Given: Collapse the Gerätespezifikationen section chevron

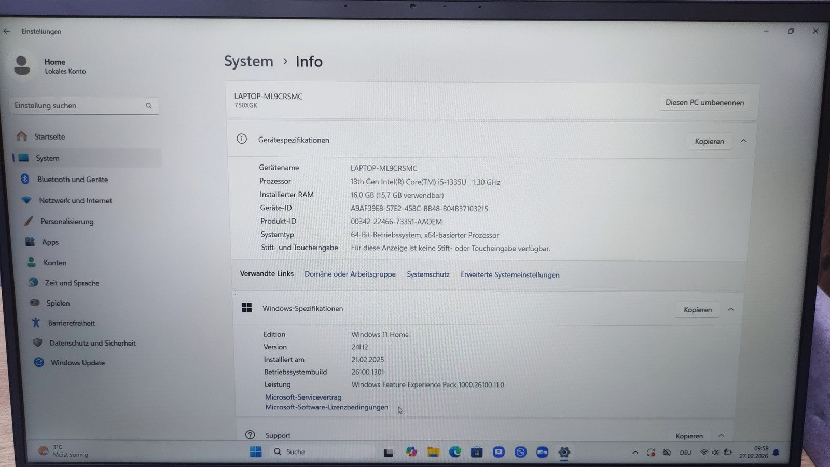Looking at the screenshot, I should (x=743, y=141).
